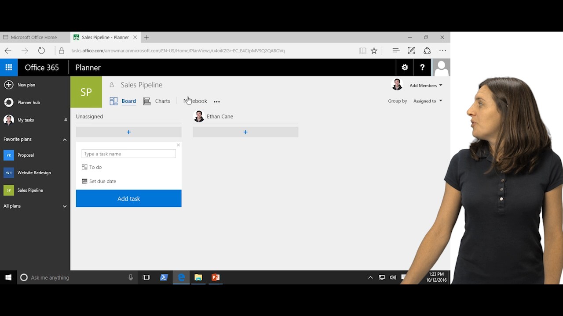Open Edge more actions menu
Image resolution: width=563 pixels, height=316 pixels.
tap(442, 50)
